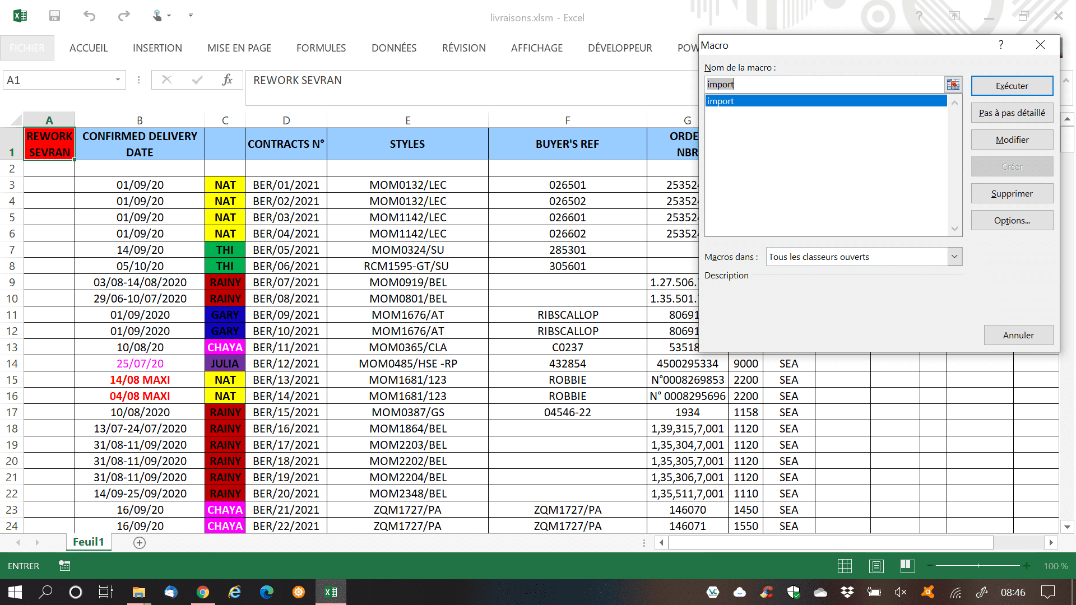Click the Annuler button in Macro dialog
The height and width of the screenshot is (605, 1076).
click(x=1018, y=335)
